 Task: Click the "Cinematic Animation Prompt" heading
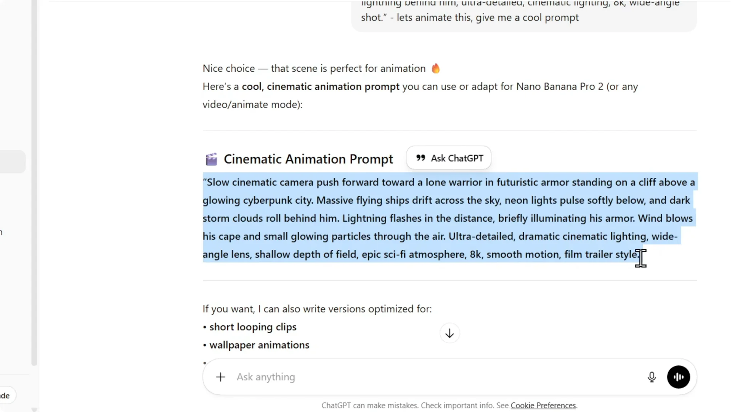pyautogui.click(x=308, y=159)
